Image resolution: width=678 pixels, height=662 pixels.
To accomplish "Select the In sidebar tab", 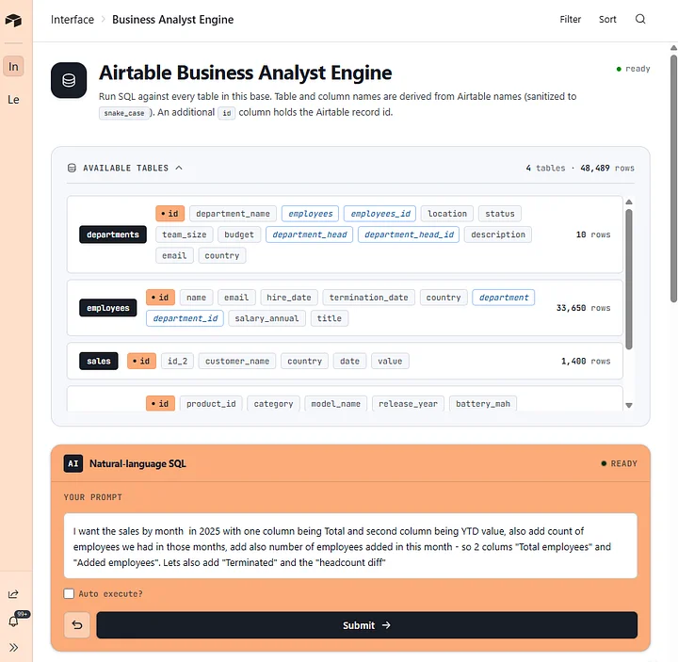I will (x=13, y=66).
